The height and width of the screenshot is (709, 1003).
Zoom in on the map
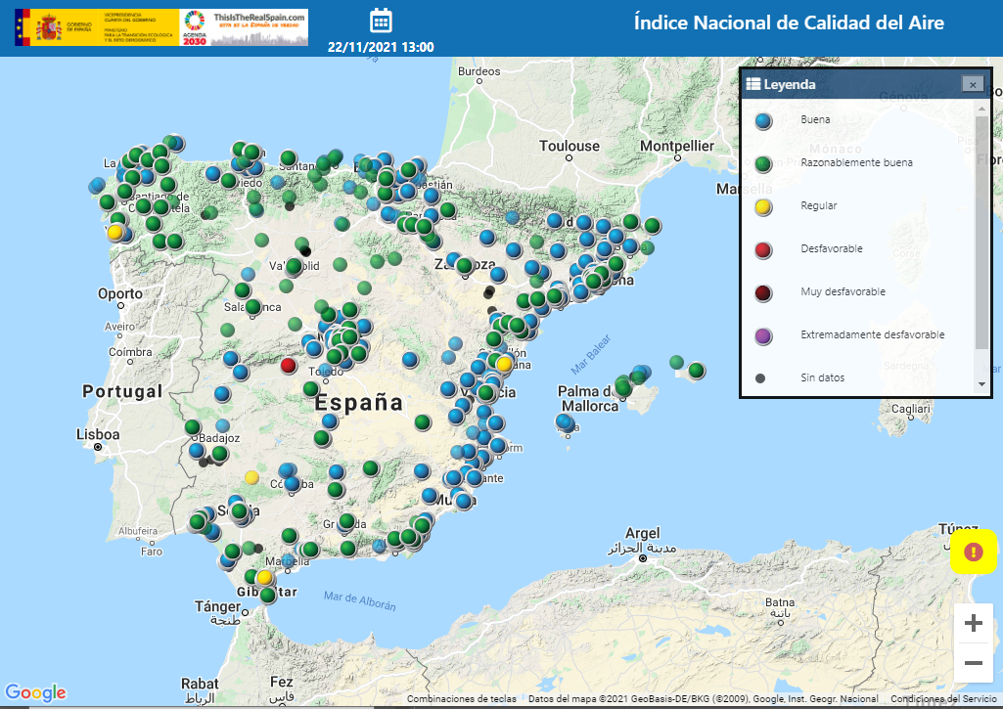(973, 622)
